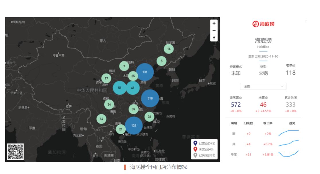Viewport: 320px width, 174px height.
Task: Click the red Haidilao brand logo
Action: point(263,24)
